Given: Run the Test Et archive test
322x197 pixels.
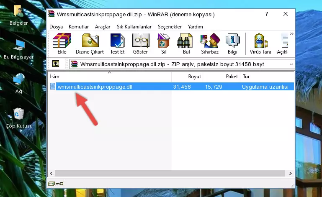Looking at the screenshot, I should point(117,43).
